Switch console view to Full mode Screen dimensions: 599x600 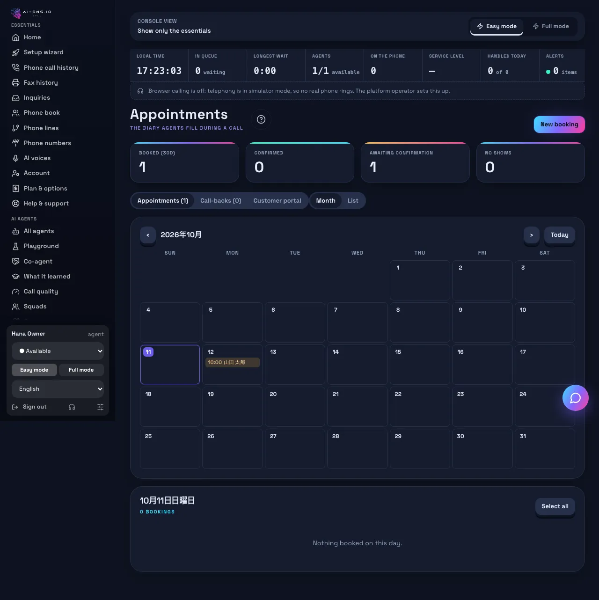[x=551, y=26]
